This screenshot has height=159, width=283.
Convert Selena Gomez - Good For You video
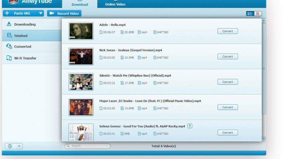click(228, 133)
